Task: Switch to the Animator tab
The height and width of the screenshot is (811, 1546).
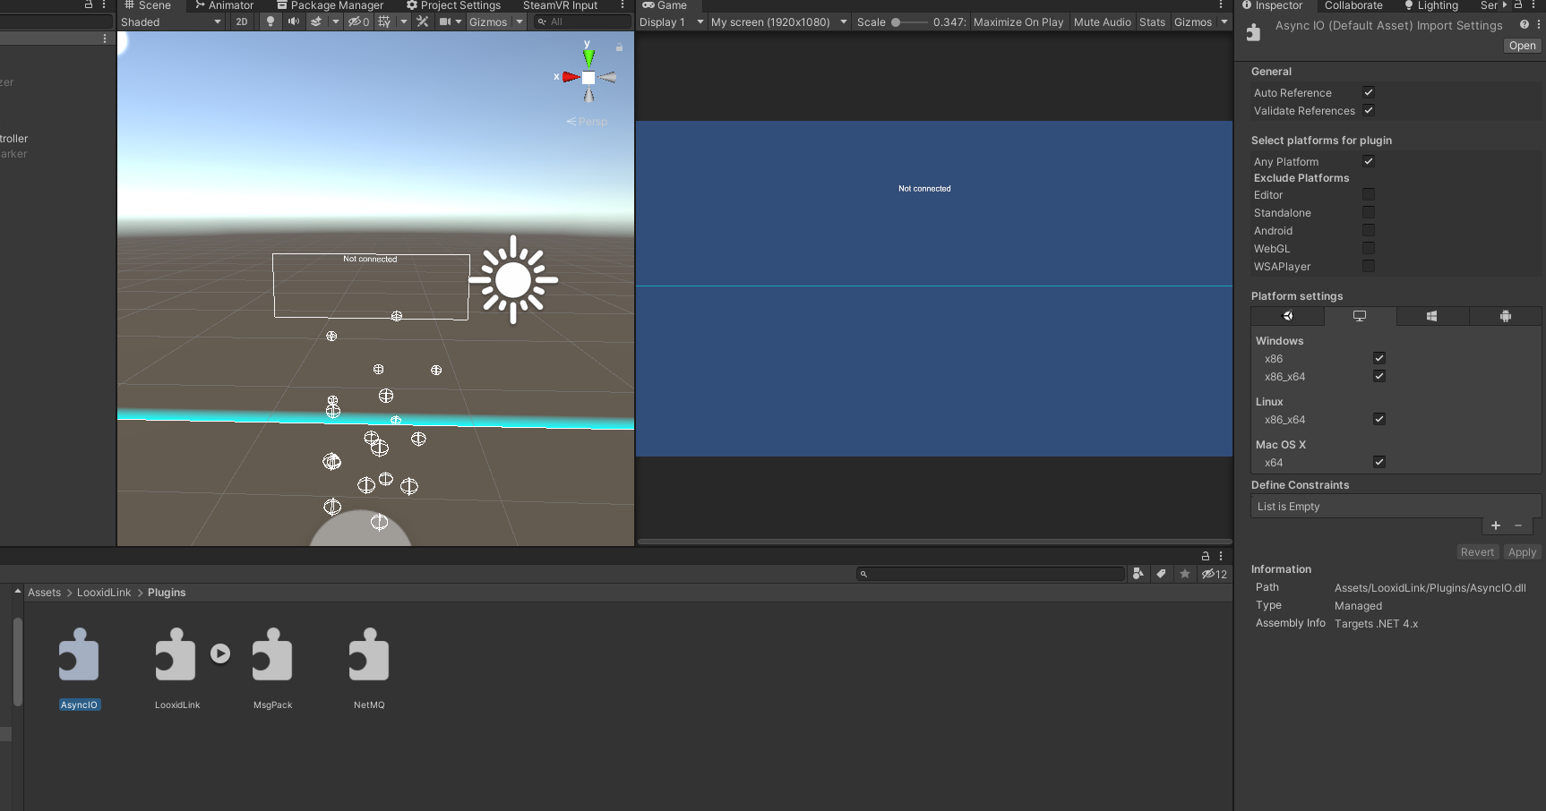Action: 224,5
